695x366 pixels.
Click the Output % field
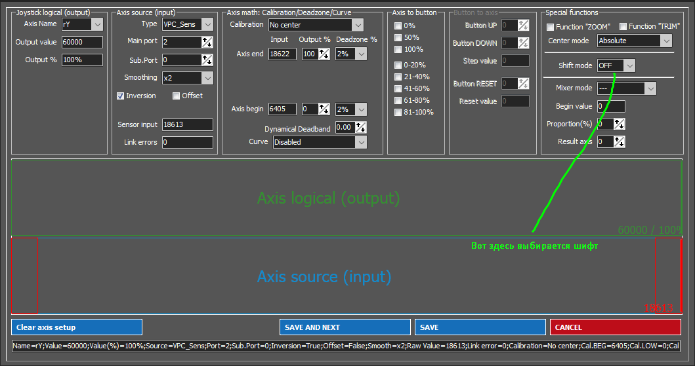click(x=82, y=60)
